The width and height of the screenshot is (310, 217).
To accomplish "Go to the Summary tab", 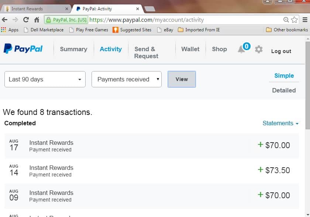I will coord(73,49).
